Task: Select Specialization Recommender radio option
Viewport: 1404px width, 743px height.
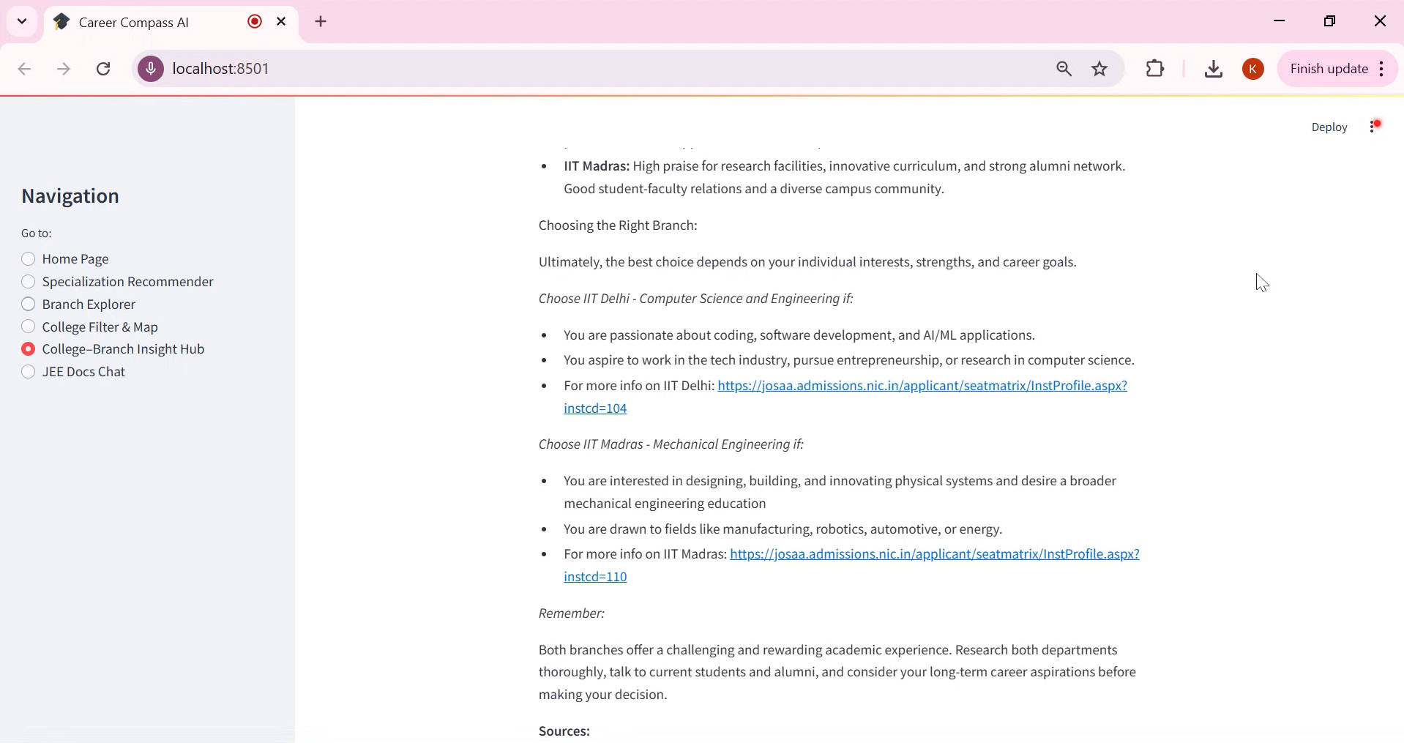Action: tap(118, 282)
